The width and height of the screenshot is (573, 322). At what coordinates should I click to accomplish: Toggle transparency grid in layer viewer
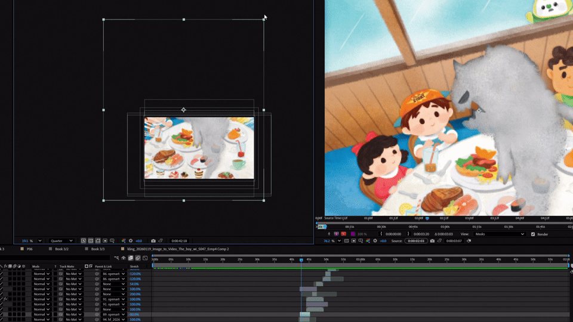point(346,241)
